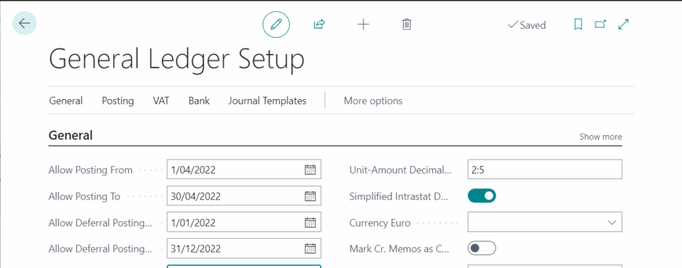
Task: Open page in new window icon
Action: [600, 25]
